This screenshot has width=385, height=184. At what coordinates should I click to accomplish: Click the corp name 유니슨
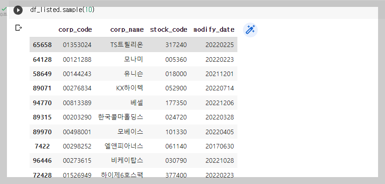point(134,74)
